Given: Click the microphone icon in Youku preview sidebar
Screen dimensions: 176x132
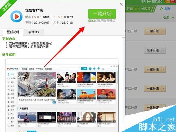Looking at the screenshot, I should 8,86.
